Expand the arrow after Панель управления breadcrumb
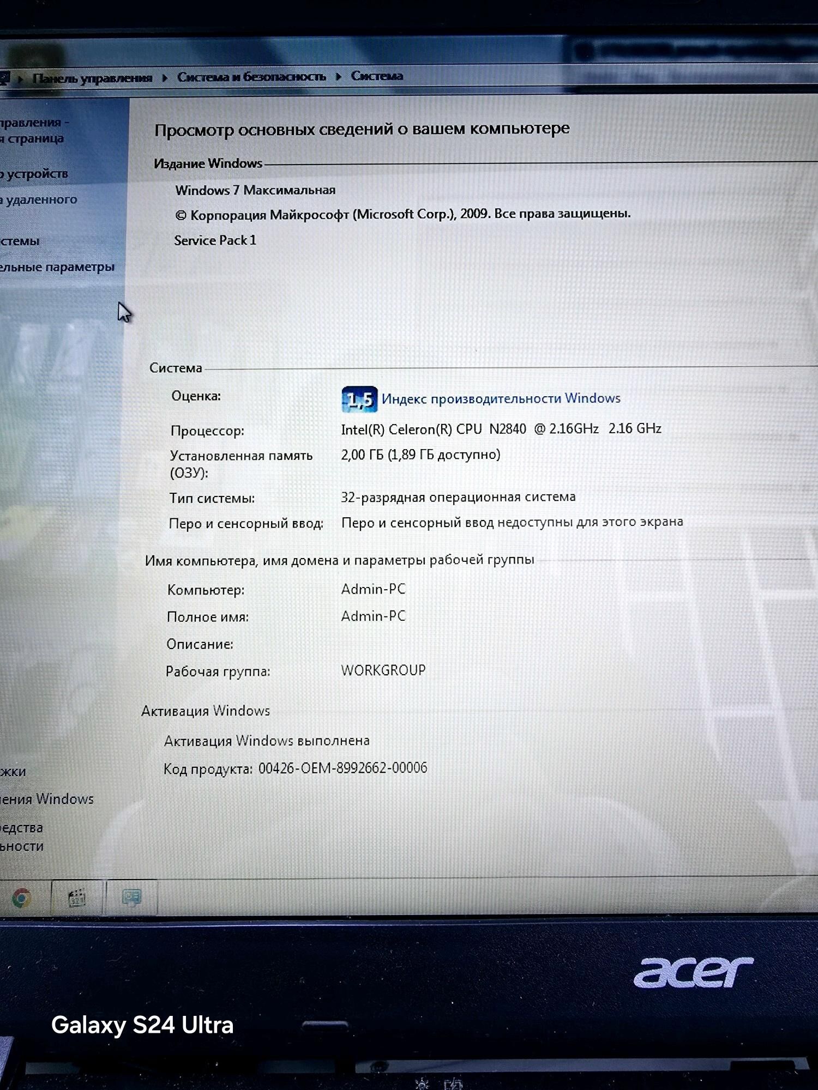This screenshot has width=818, height=1090. coord(165,78)
